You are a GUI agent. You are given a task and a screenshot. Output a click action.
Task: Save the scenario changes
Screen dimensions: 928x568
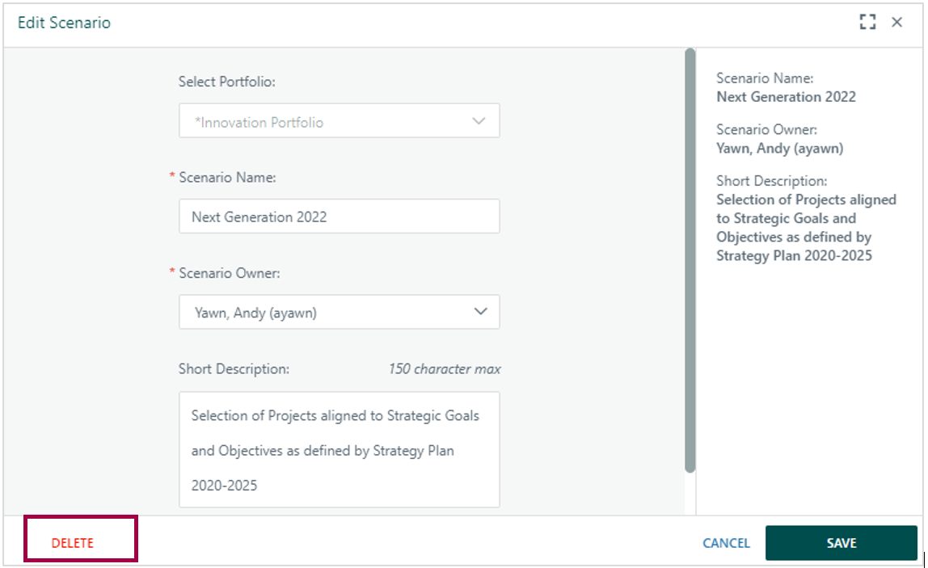coord(841,543)
